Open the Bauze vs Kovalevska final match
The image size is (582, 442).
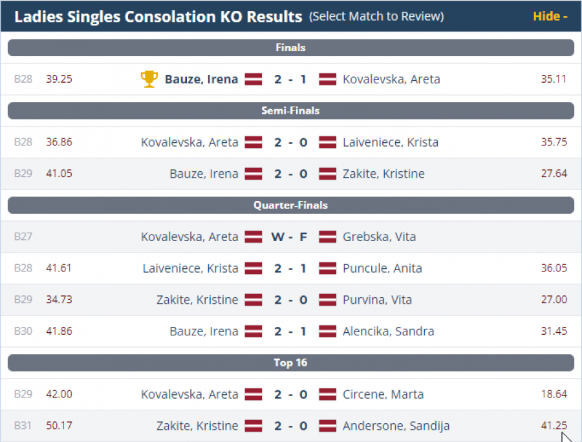pyautogui.click(x=290, y=79)
